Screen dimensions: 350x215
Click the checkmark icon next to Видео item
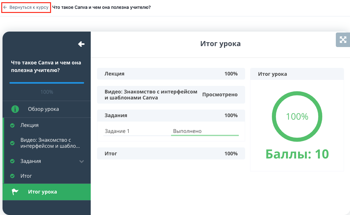point(12,143)
